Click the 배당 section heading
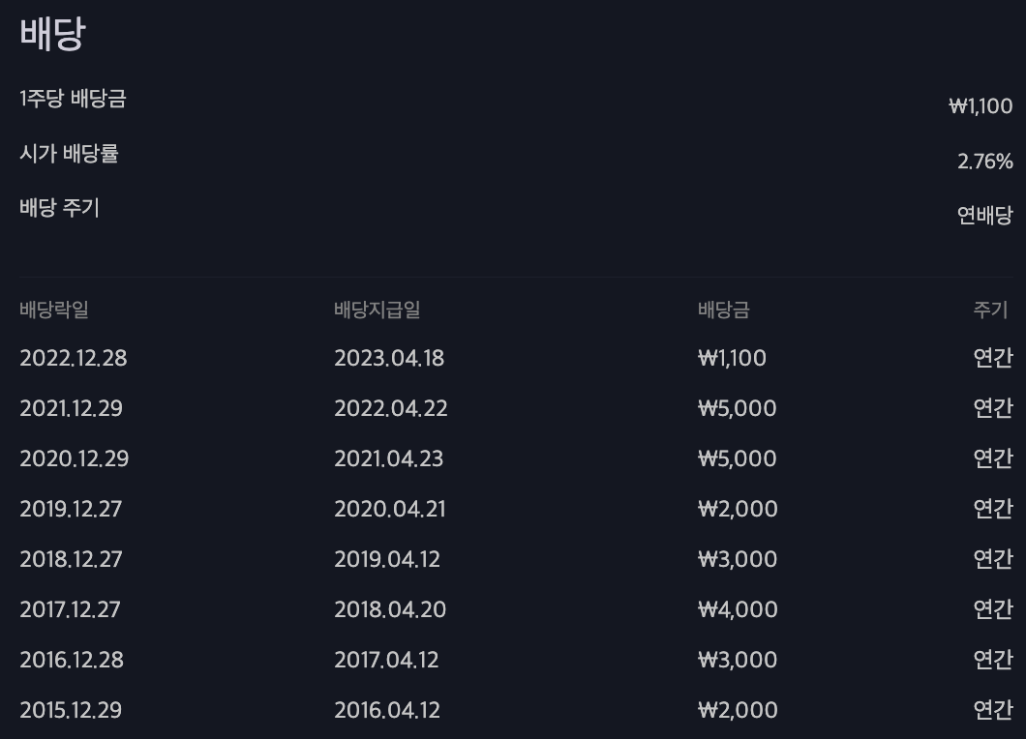The image size is (1026, 739). pyautogui.click(x=52, y=33)
